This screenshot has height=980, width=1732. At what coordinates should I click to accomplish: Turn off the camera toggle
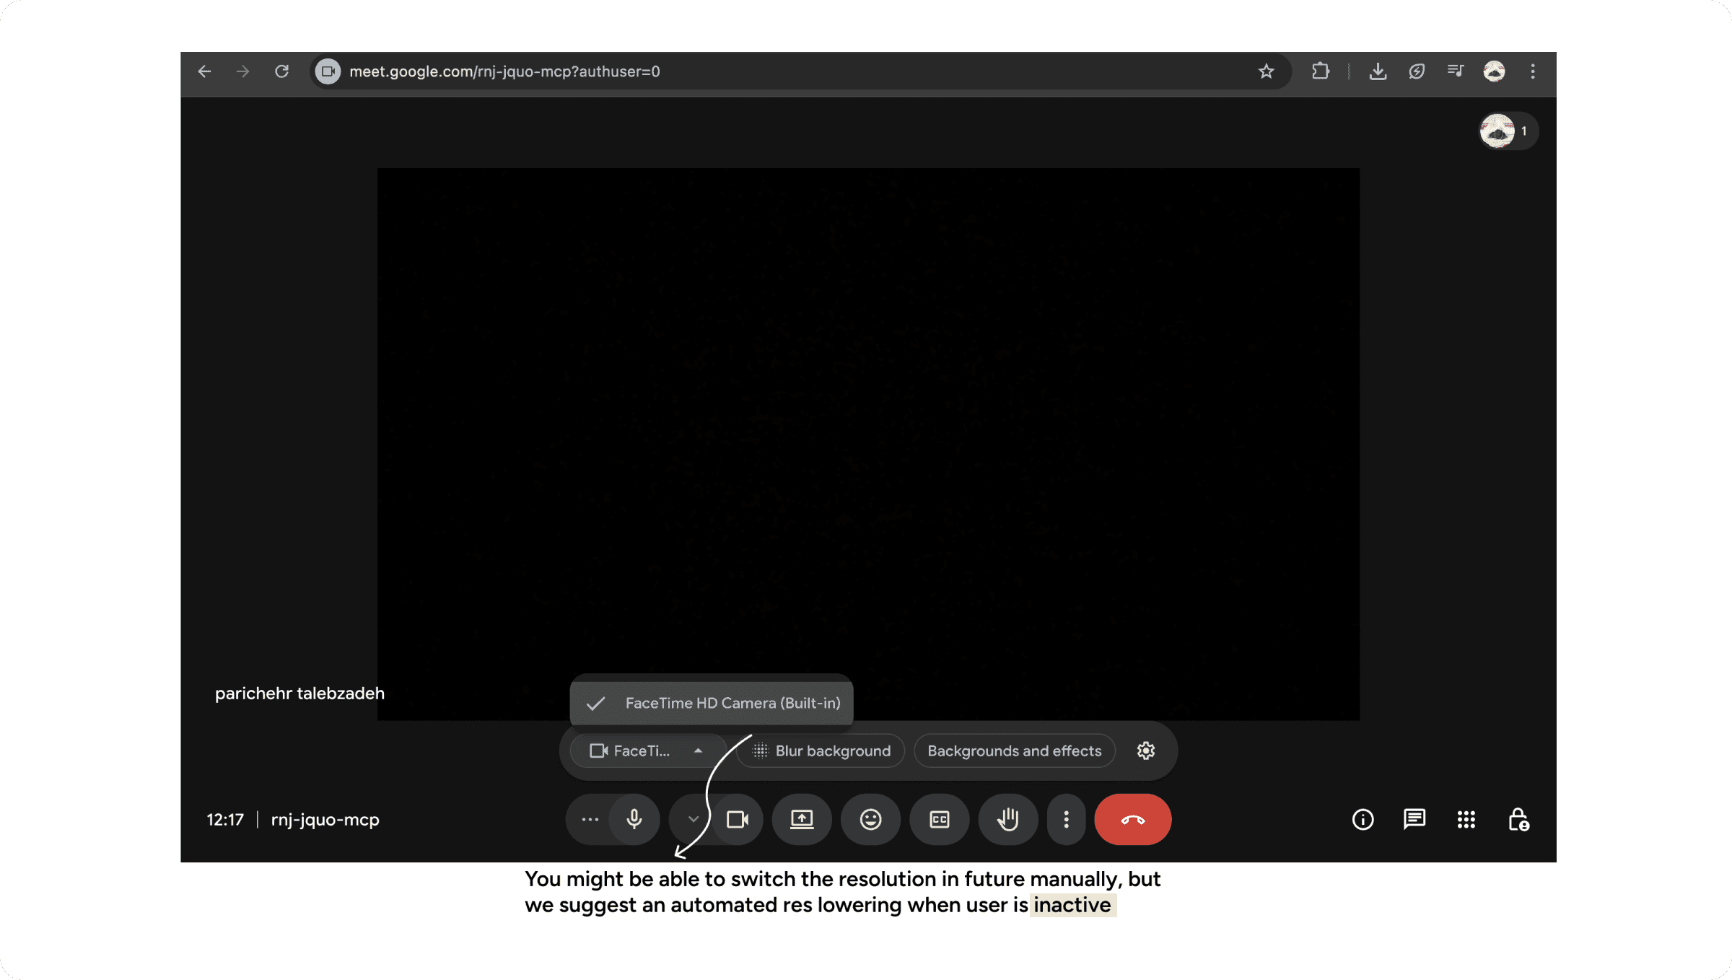(x=737, y=819)
